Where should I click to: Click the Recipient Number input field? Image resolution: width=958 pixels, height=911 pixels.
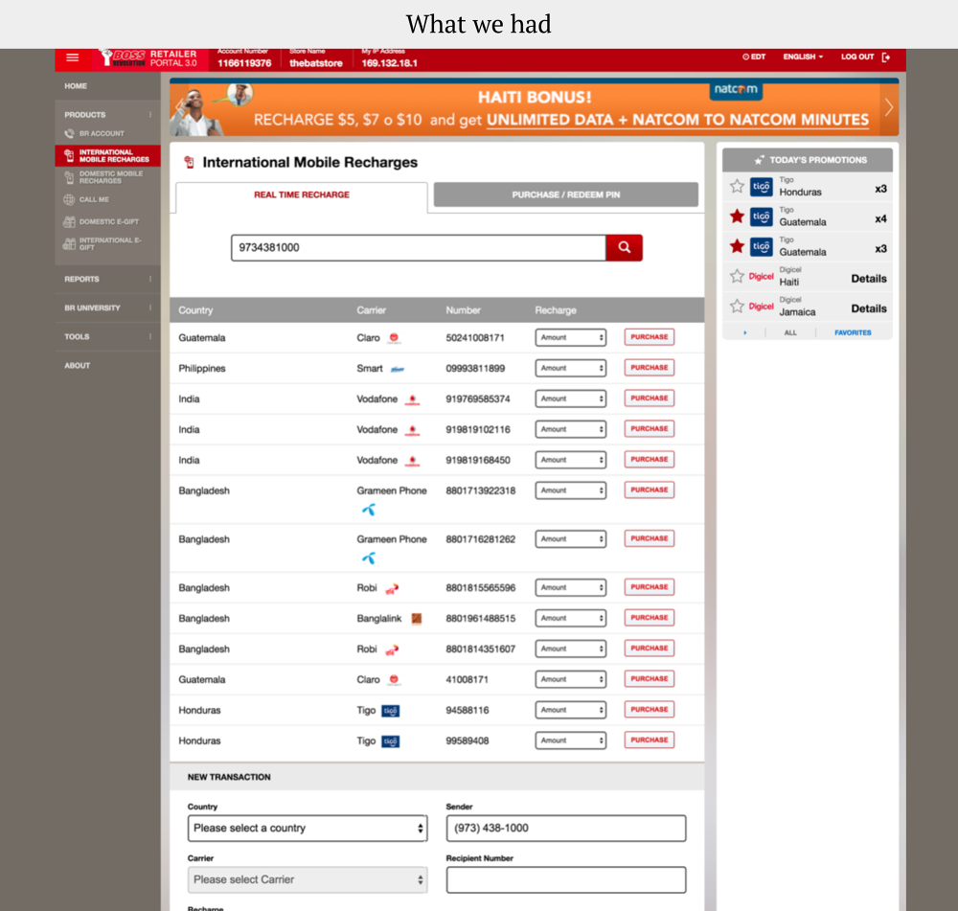tap(566, 879)
